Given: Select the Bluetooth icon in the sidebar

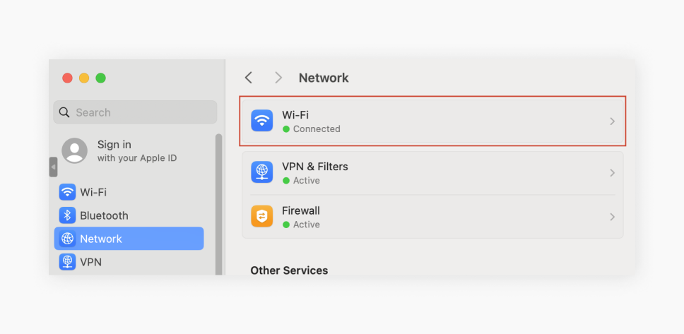Looking at the screenshot, I should pyautogui.click(x=67, y=215).
